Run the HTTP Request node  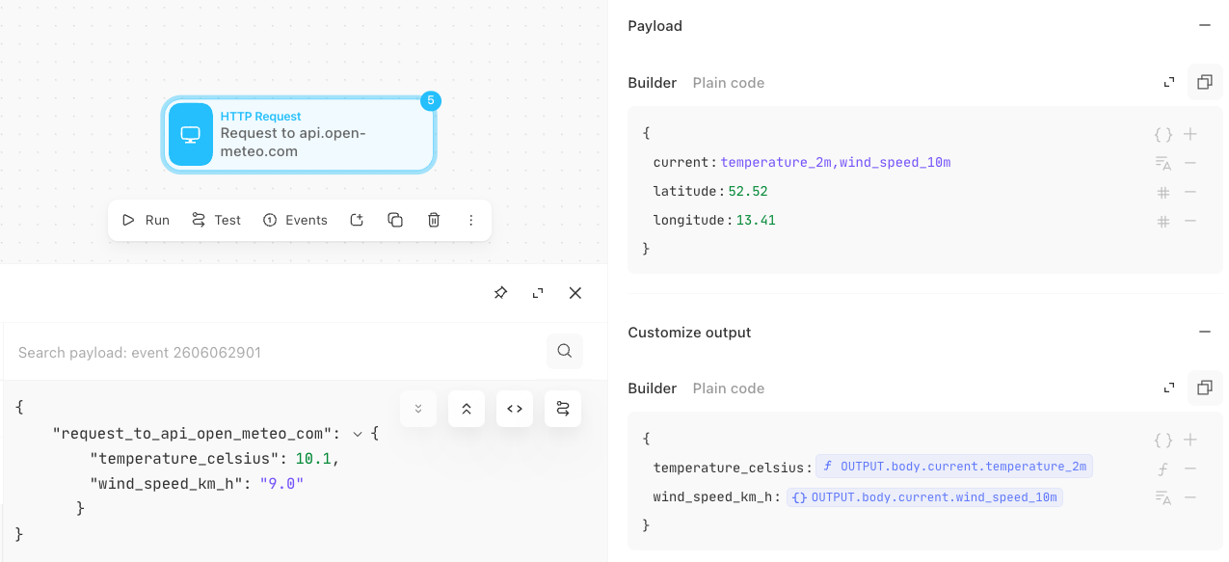click(146, 220)
